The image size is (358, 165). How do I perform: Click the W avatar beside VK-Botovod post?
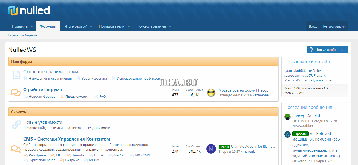[x=287, y=134]
